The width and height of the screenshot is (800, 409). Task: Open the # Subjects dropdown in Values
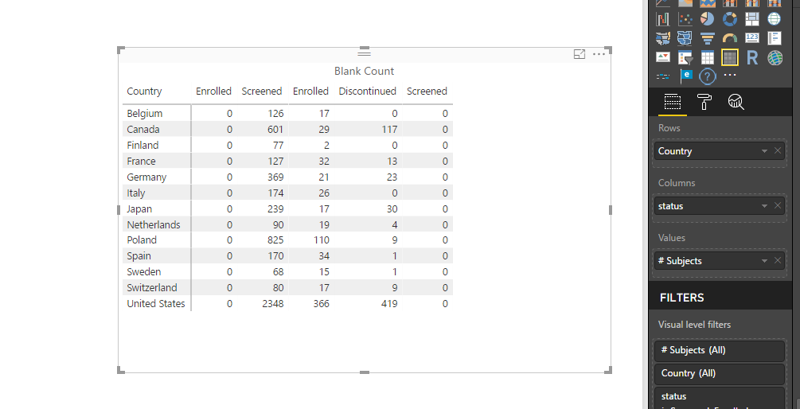pyautogui.click(x=764, y=261)
